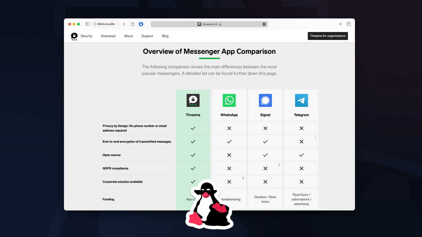Click Threema check mark for Open source
Image resolution: width=422 pixels, height=237 pixels.
(x=193, y=155)
